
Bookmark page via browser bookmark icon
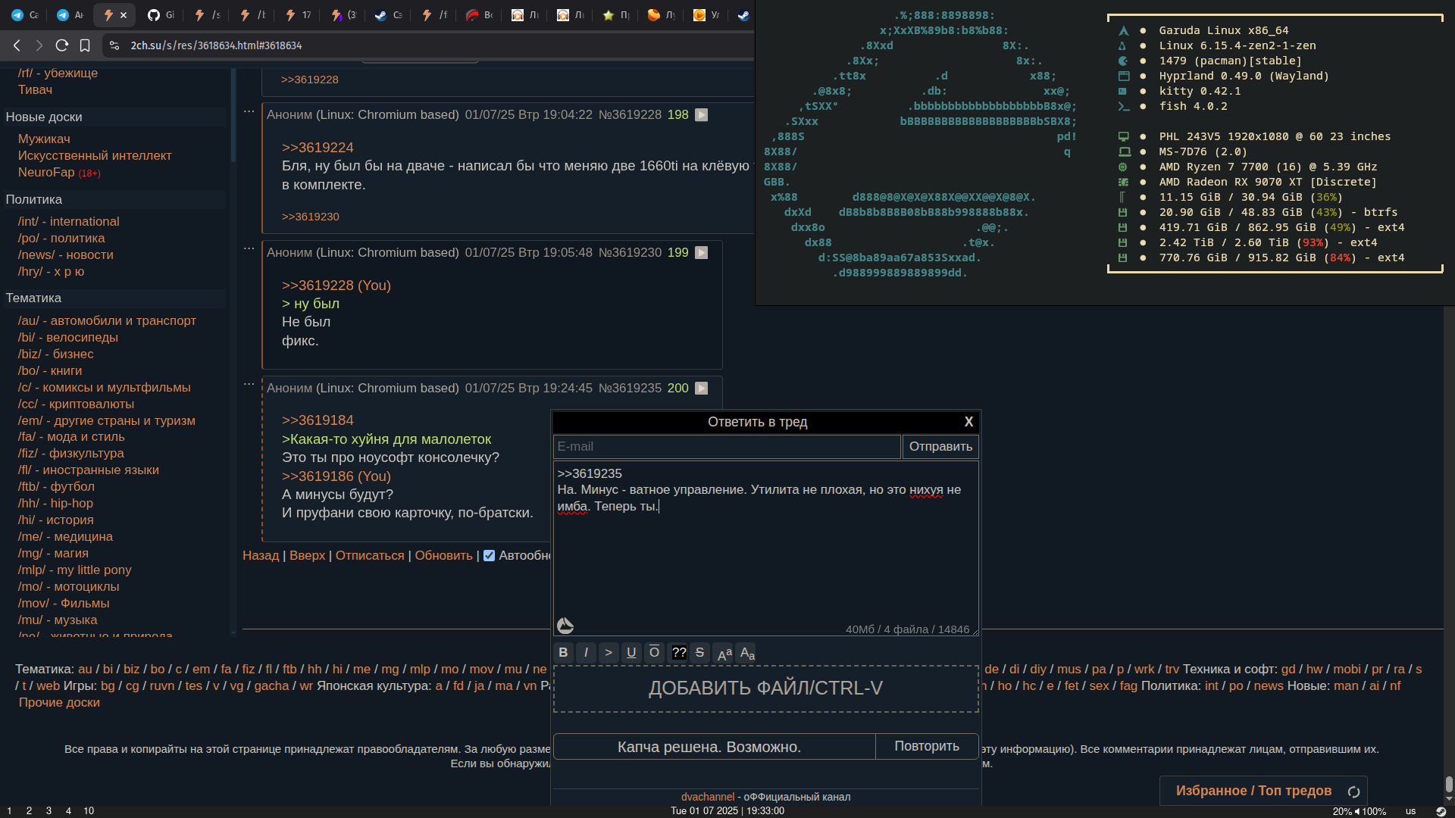85,45
